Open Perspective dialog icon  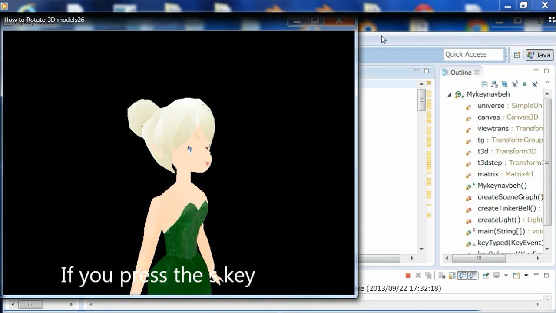pyautogui.click(x=517, y=55)
